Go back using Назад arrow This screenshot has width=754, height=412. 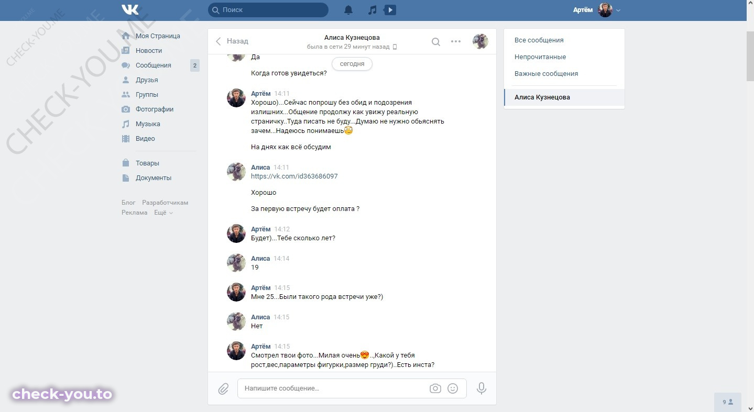point(232,41)
